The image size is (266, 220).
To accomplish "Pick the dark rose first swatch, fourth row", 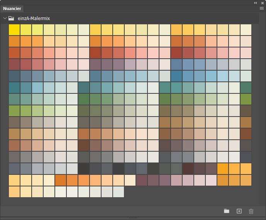I will (14, 64).
